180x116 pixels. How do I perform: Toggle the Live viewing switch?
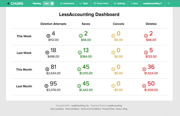coord(49,3)
